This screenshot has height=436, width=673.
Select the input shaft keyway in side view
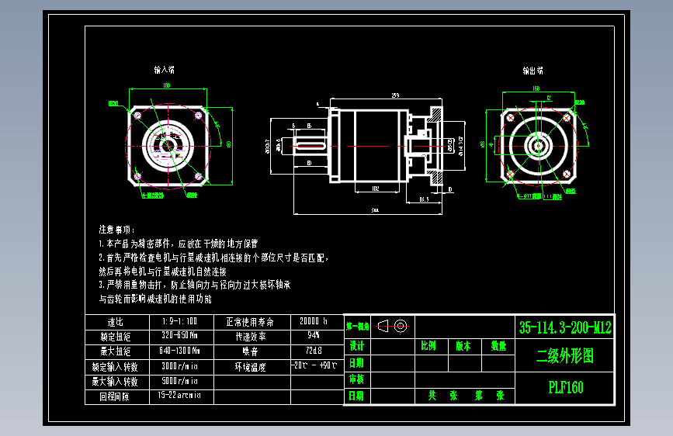[309, 147]
